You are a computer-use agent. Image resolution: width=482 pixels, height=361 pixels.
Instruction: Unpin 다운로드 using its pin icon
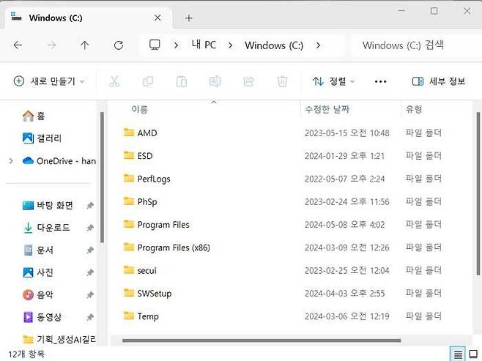coord(90,228)
